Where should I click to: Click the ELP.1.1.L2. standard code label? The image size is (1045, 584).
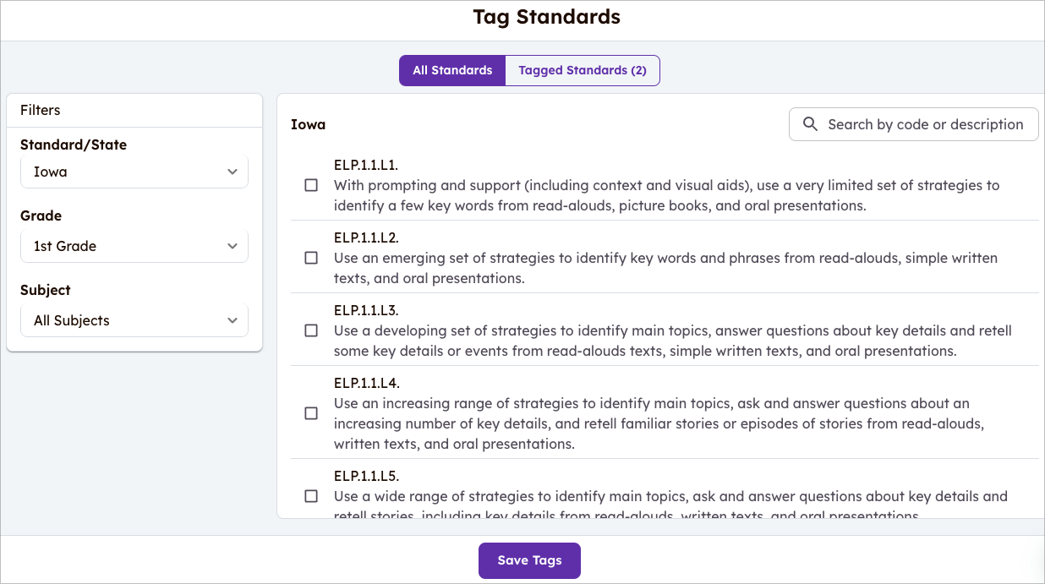pyautogui.click(x=366, y=237)
